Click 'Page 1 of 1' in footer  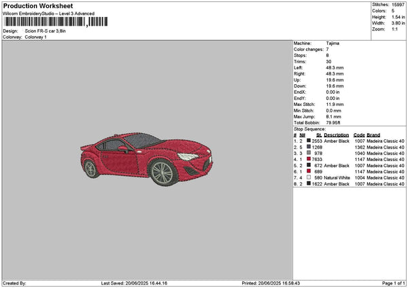pyautogui.click(x=394, y=283)
